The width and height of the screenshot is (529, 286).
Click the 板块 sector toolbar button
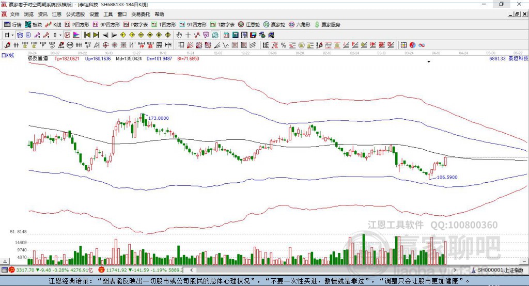click(34, 25)
